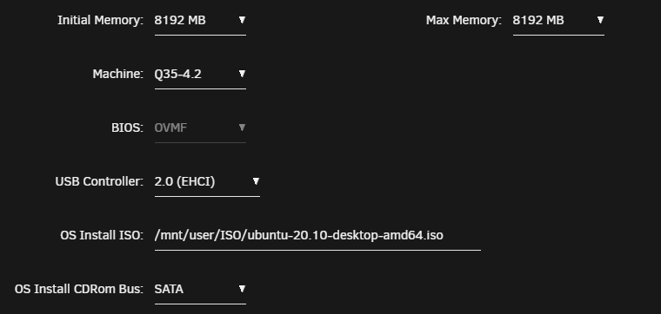Click the OS Install ISO label
This screenshot has height=314, width=661.
(102, 235)
